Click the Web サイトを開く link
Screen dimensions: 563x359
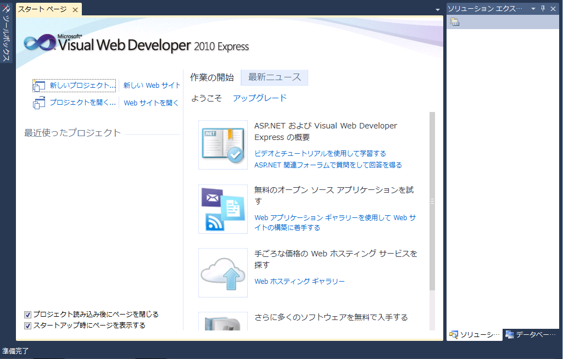click(151, 103)
